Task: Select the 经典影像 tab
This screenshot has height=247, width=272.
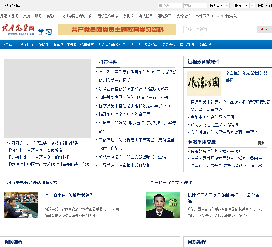Action: 205,45
